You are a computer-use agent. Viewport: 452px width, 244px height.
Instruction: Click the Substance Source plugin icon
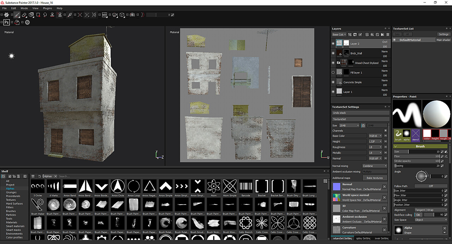[27, 22]
